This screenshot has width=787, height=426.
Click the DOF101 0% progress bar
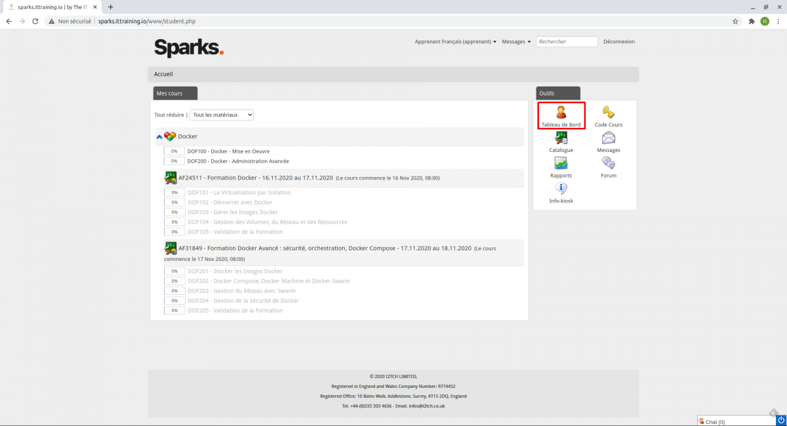[174, 193]
